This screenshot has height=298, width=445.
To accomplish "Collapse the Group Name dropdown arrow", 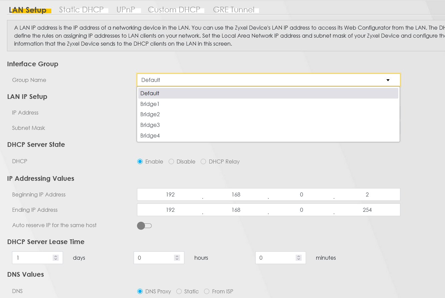I will 388,80.
